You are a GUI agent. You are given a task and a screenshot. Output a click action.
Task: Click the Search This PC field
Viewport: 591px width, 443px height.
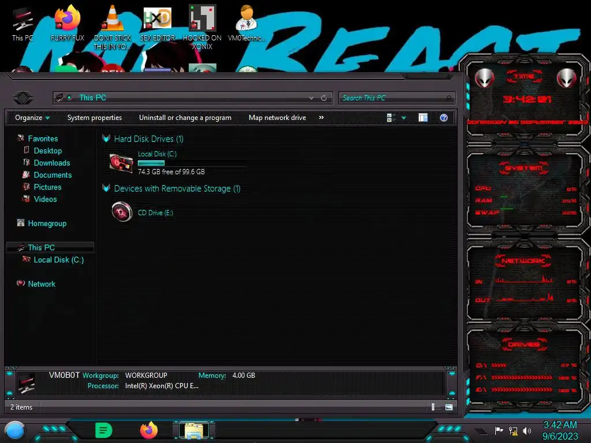(397, 98)
